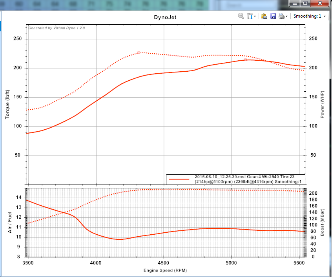
Task: Click the peak power marker on solid curve
Action: tap(246, 60)
